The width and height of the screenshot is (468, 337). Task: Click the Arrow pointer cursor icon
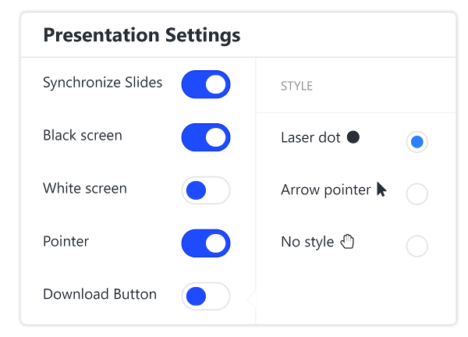pyautogui.click(x=381, y=190)
